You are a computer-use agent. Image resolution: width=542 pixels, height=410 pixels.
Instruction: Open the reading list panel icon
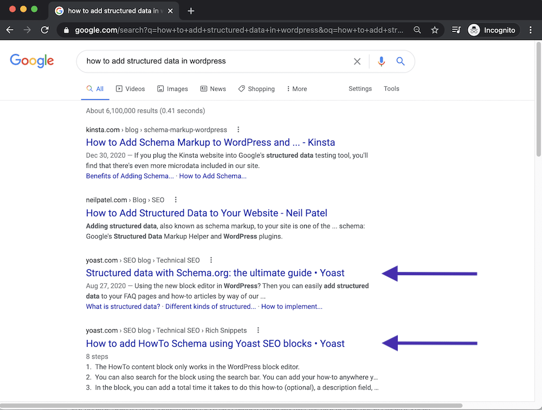click(x=455, y=30)
